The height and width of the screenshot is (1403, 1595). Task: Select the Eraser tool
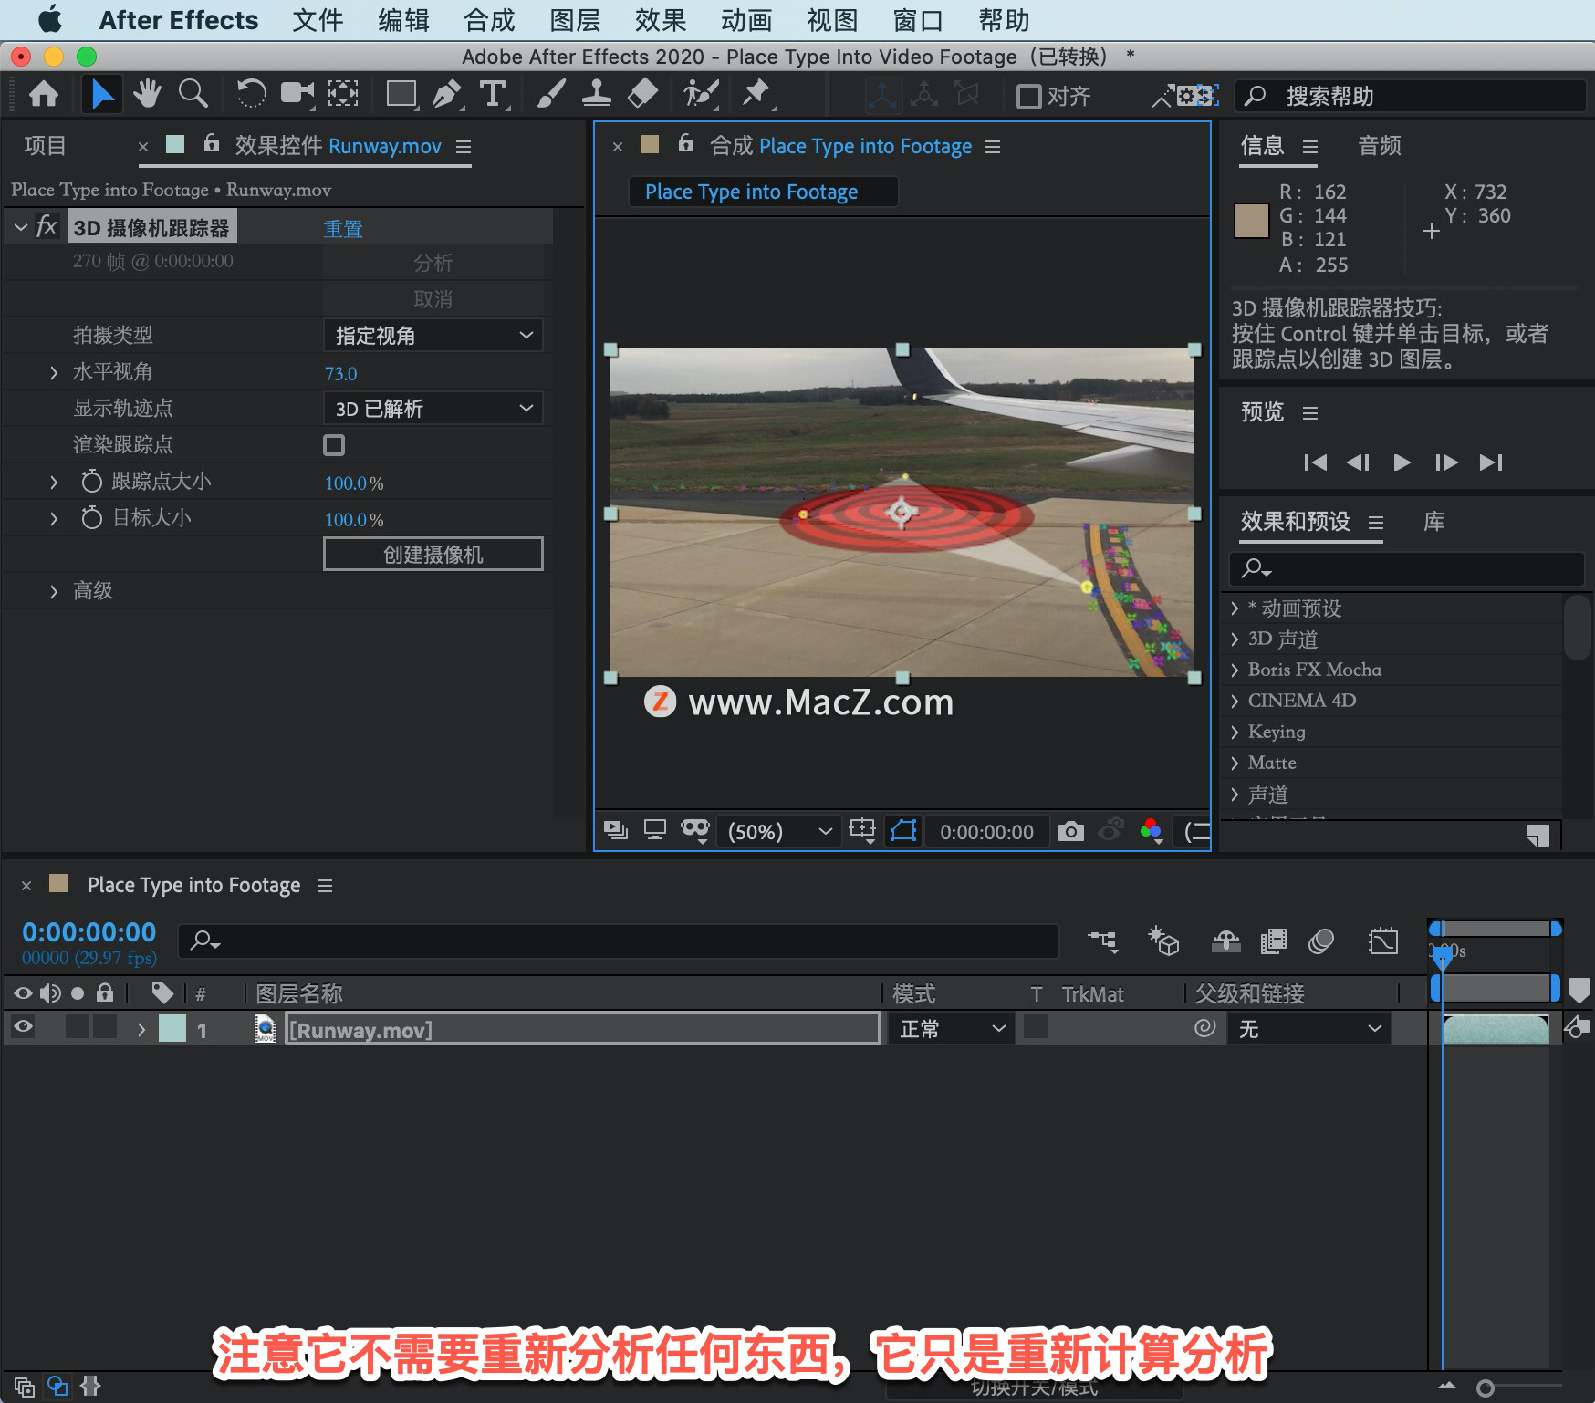pos(643,95)
